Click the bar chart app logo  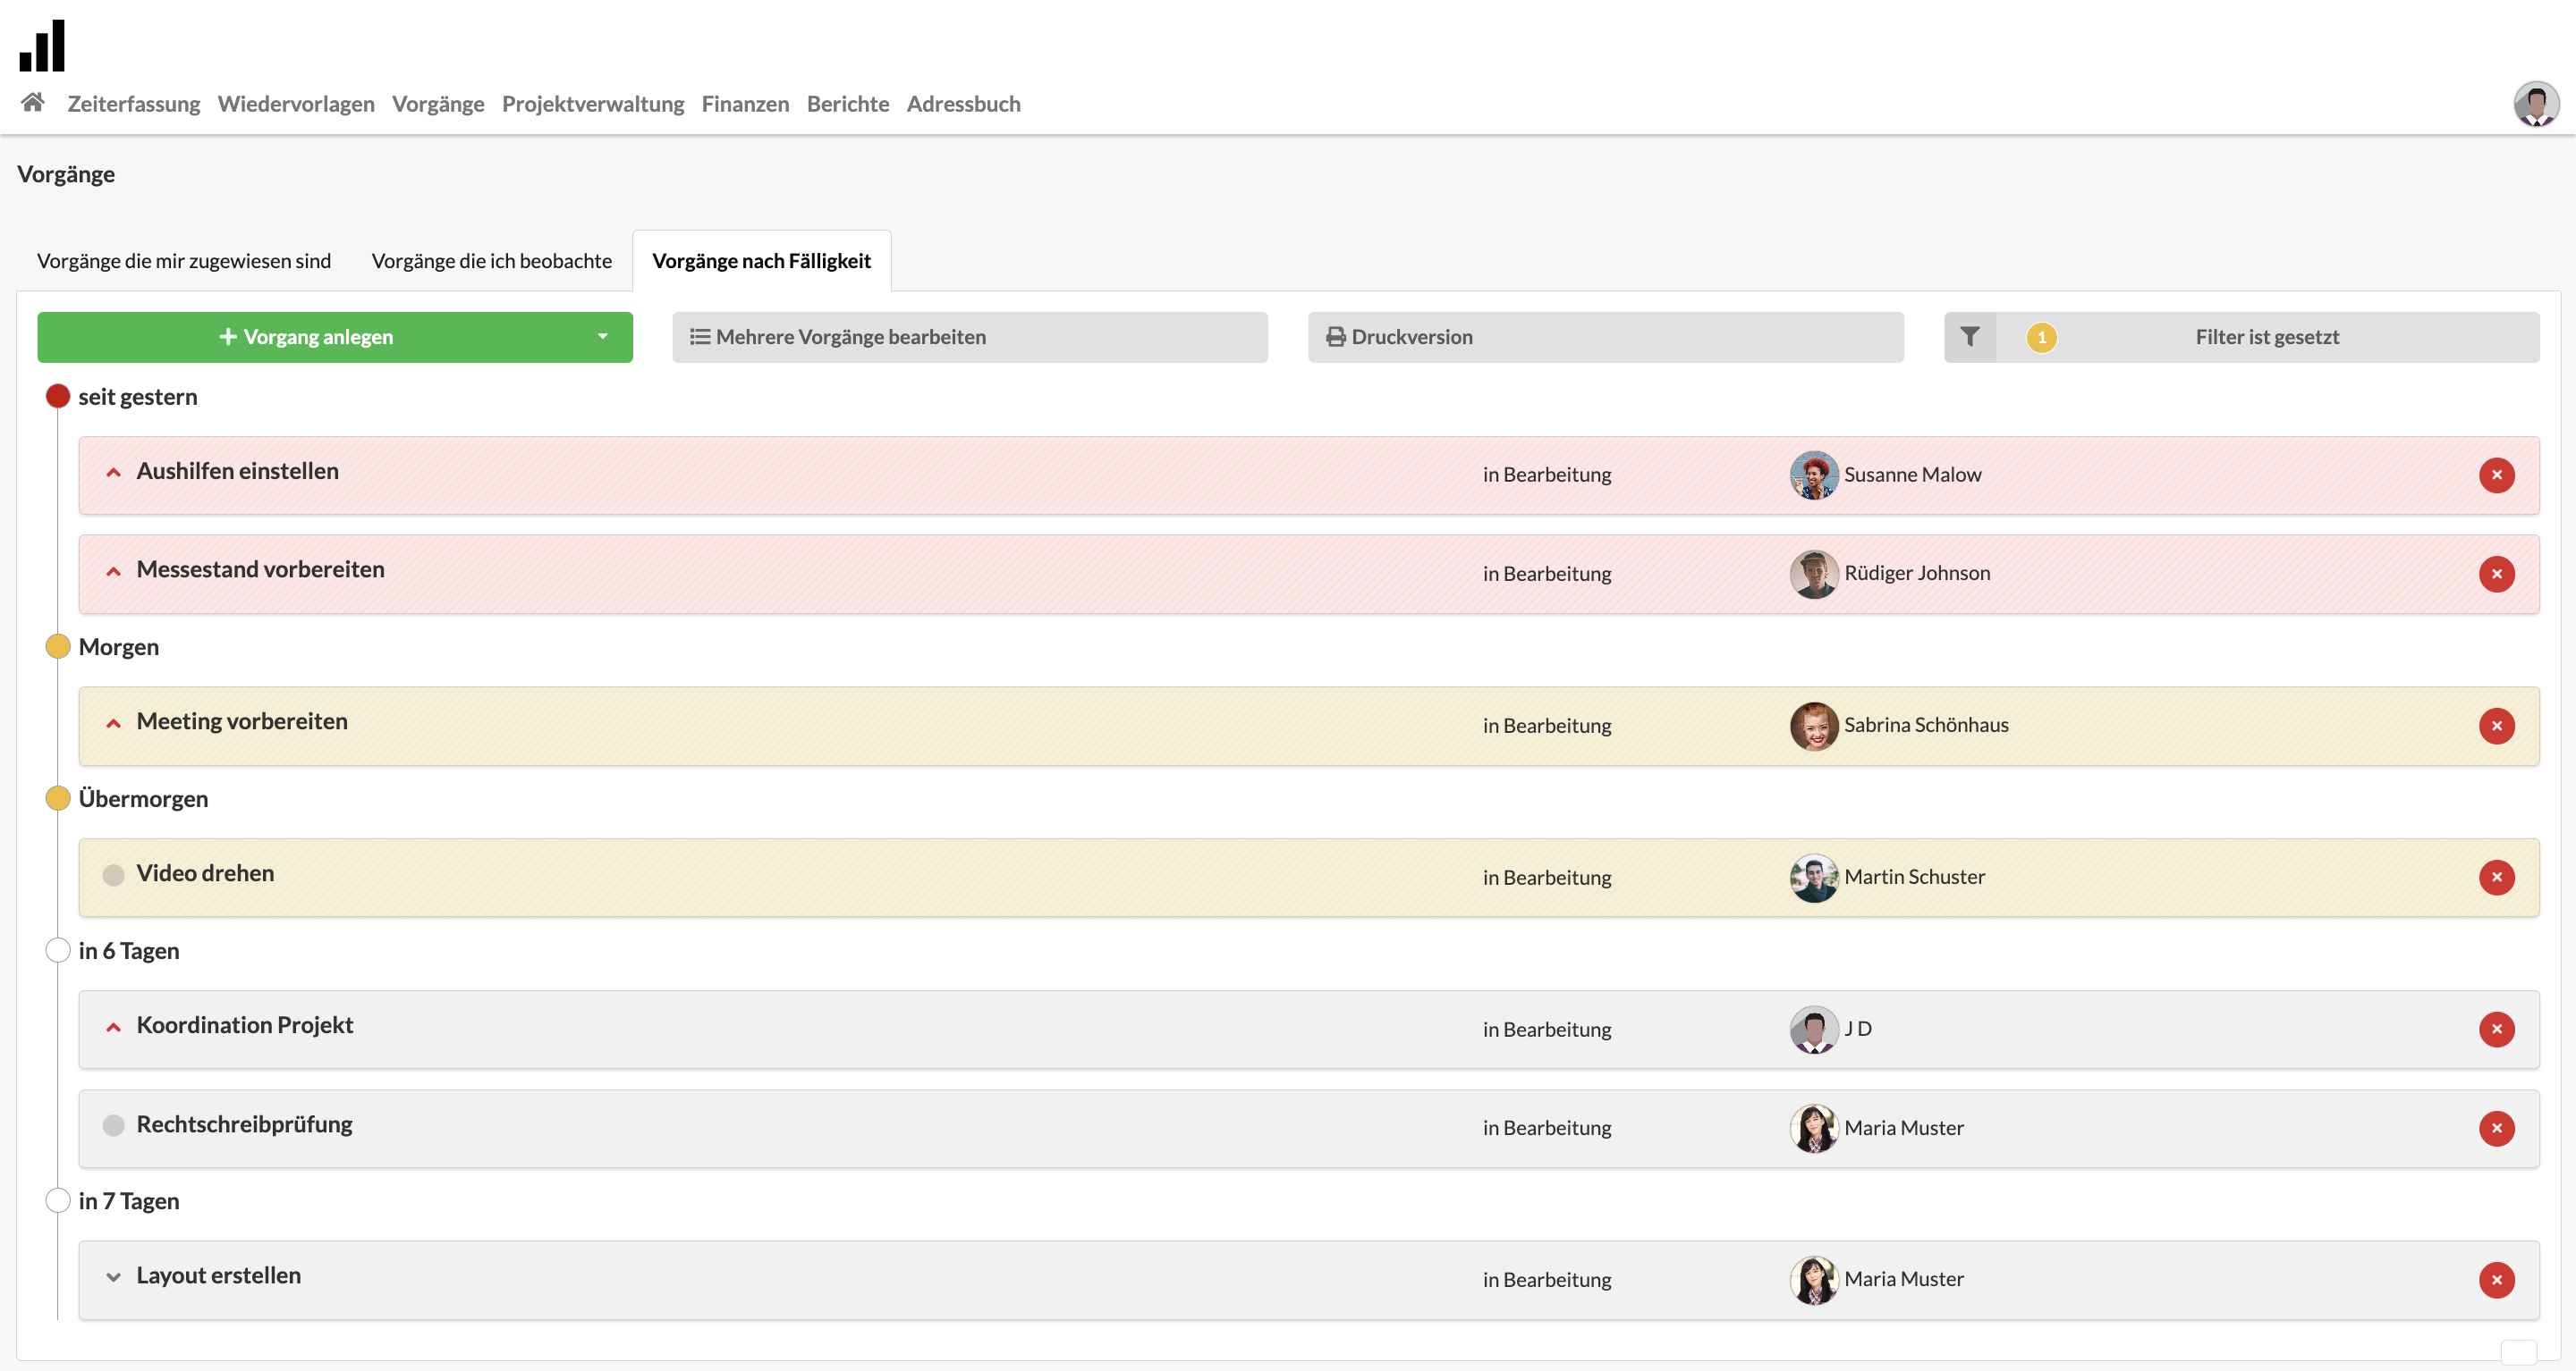pyautogui.click(x=42, y=46)
